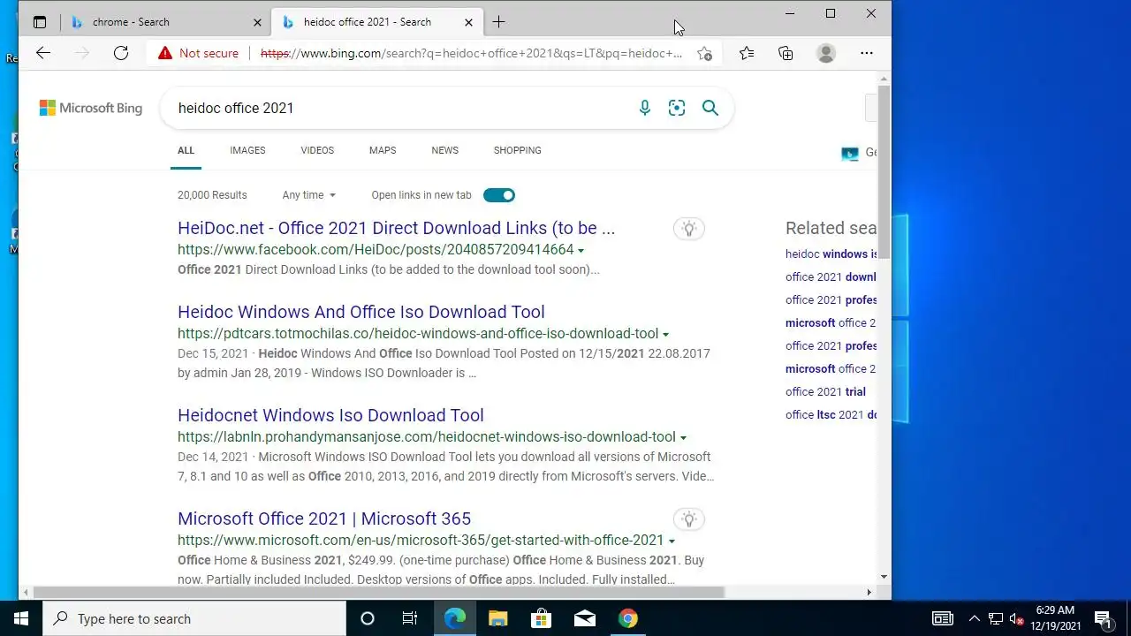The height and width of the screenshot is (636, 1131).
Task: Close the heidoc office 2021 tab
Action: click(469, 22)
